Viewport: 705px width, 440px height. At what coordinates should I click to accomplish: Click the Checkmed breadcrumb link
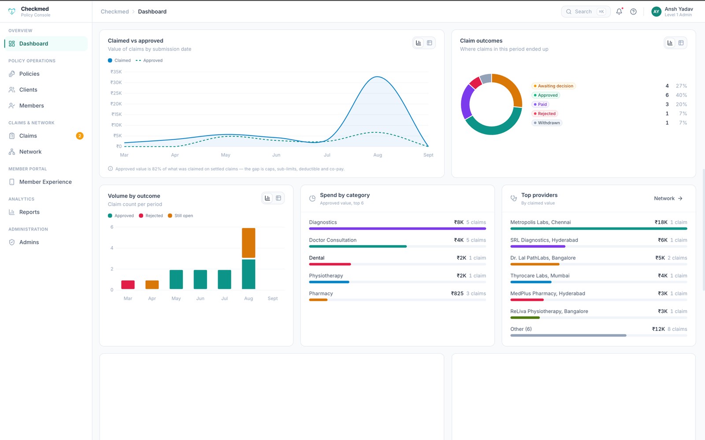point(115,11)
